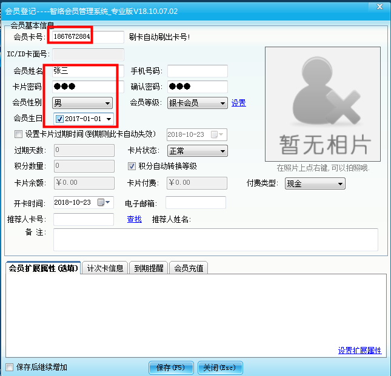The width and height of the screenshot is (391, 376).
Task: Open the payment type dropdown
Action: (x=339, y=183)
